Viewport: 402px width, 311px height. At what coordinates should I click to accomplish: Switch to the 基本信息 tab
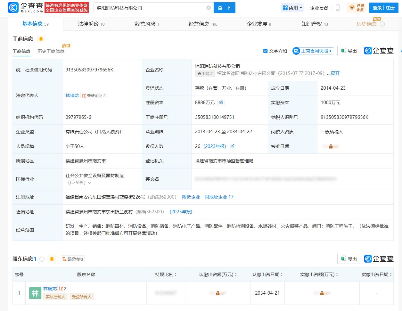(x=35, y=24)
